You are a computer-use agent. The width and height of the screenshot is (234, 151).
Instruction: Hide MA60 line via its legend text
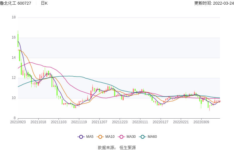pos(152,137)
